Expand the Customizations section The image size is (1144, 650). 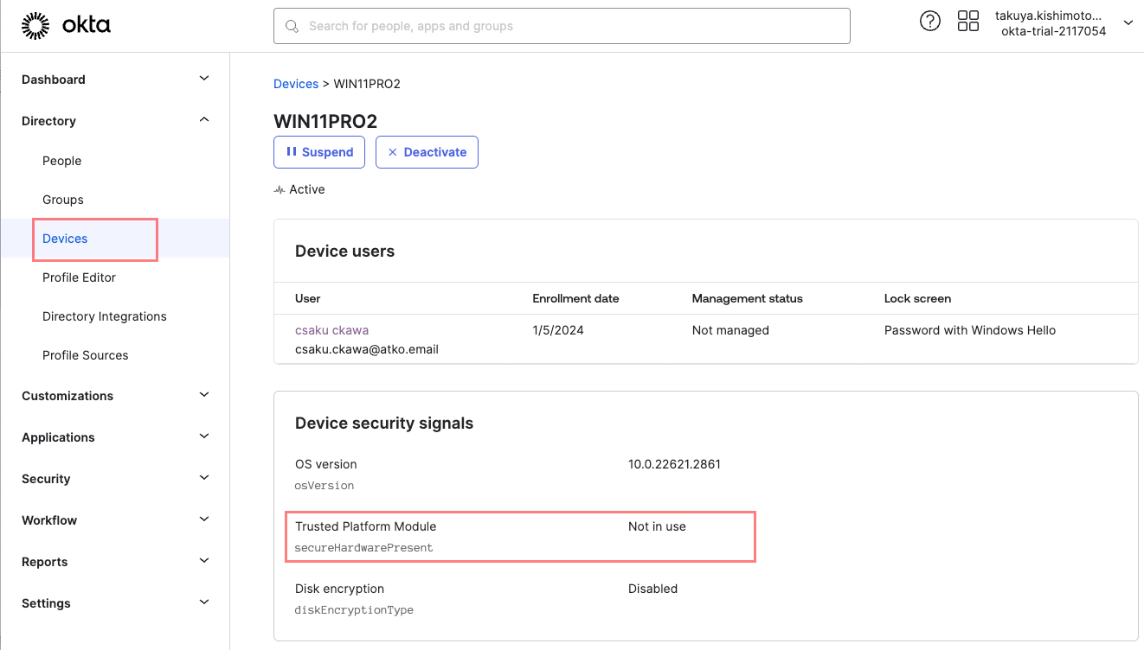point(204,395)
